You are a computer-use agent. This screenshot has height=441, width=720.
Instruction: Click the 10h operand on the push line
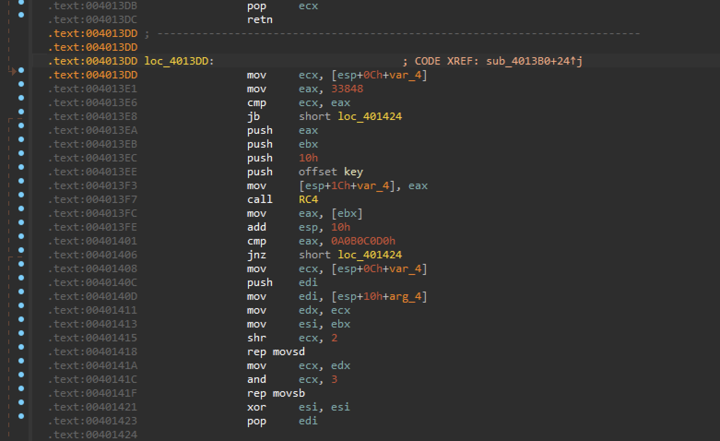pos(308,158)
